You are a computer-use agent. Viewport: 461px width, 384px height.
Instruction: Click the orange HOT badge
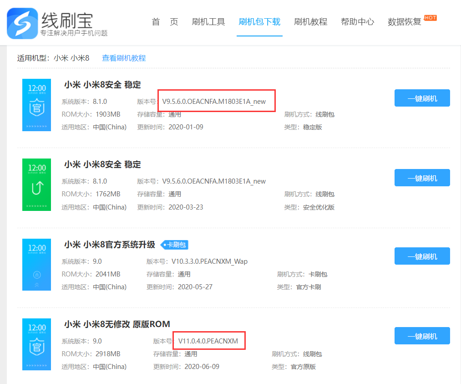[431, 18]
